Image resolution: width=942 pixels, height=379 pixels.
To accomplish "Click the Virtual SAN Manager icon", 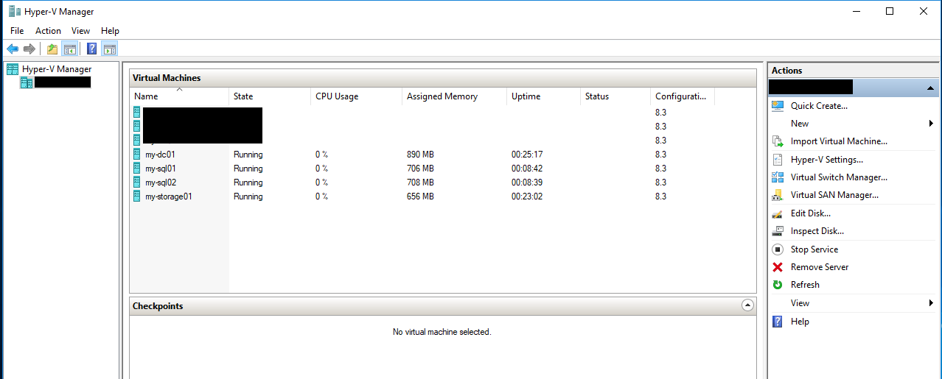I will click(777, 195).
